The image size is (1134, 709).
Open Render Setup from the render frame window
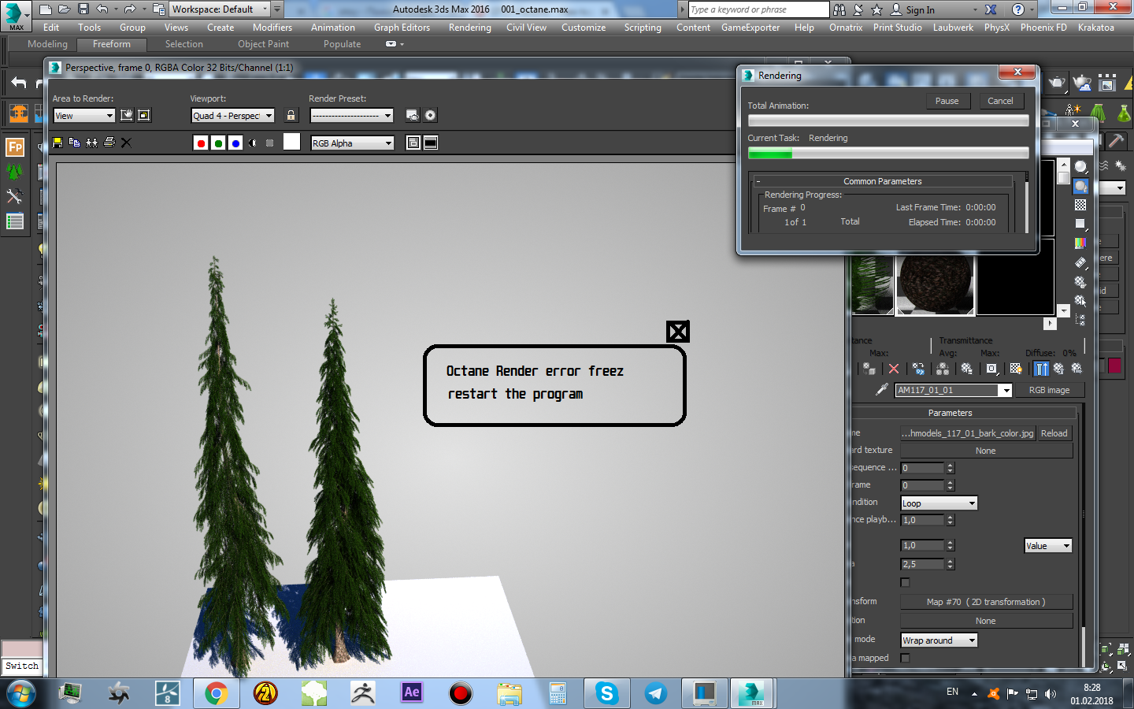[x=413, y=115]
